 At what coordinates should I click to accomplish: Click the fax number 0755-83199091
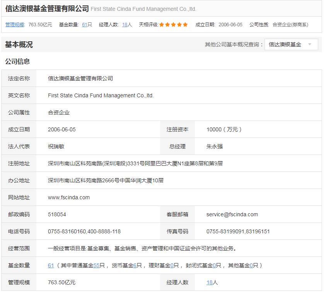pyautogui.click(x=225, y=231)
